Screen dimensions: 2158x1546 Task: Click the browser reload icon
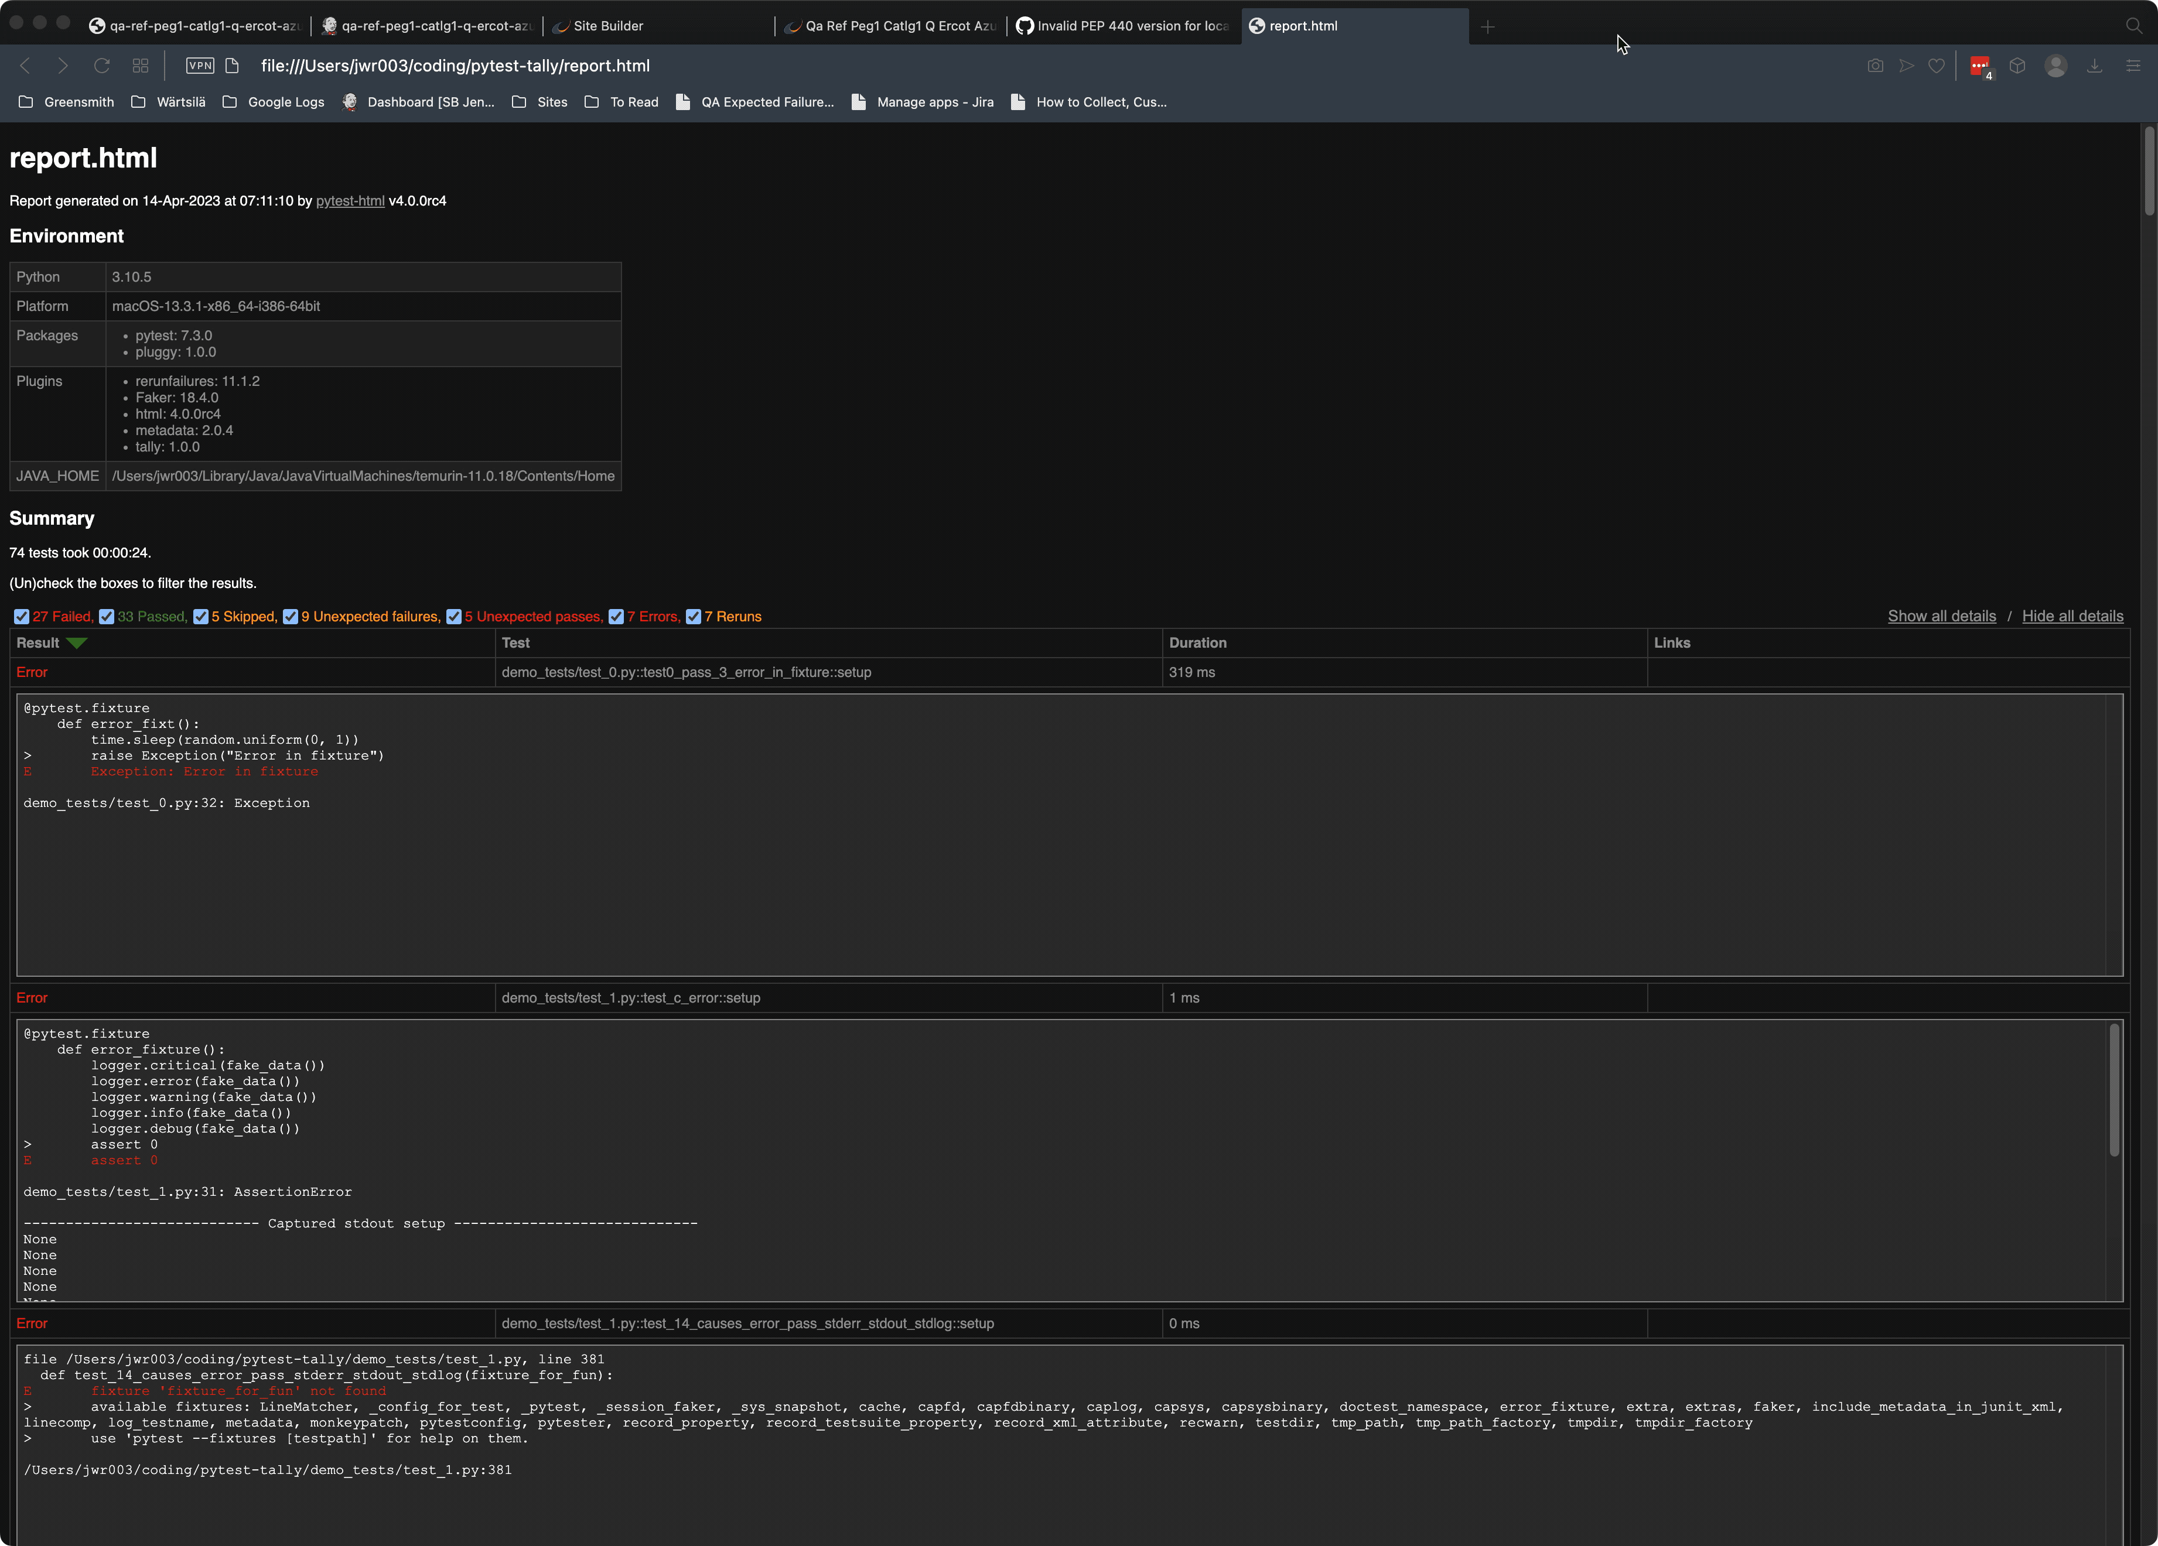[102, 66]
